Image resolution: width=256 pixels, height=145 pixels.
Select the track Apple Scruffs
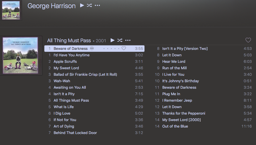(94, 62)
